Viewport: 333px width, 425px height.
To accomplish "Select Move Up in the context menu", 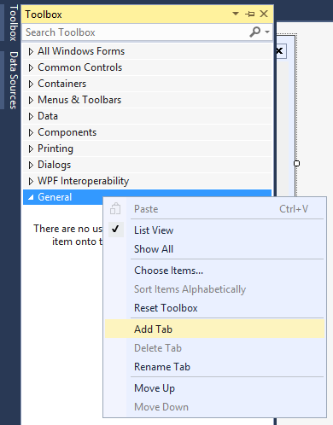I will pyautogui.click(x=215, y=388).
